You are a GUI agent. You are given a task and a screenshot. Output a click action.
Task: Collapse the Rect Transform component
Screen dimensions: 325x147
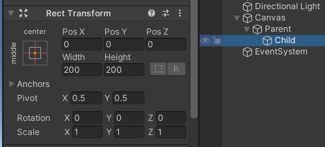point(11,13)
